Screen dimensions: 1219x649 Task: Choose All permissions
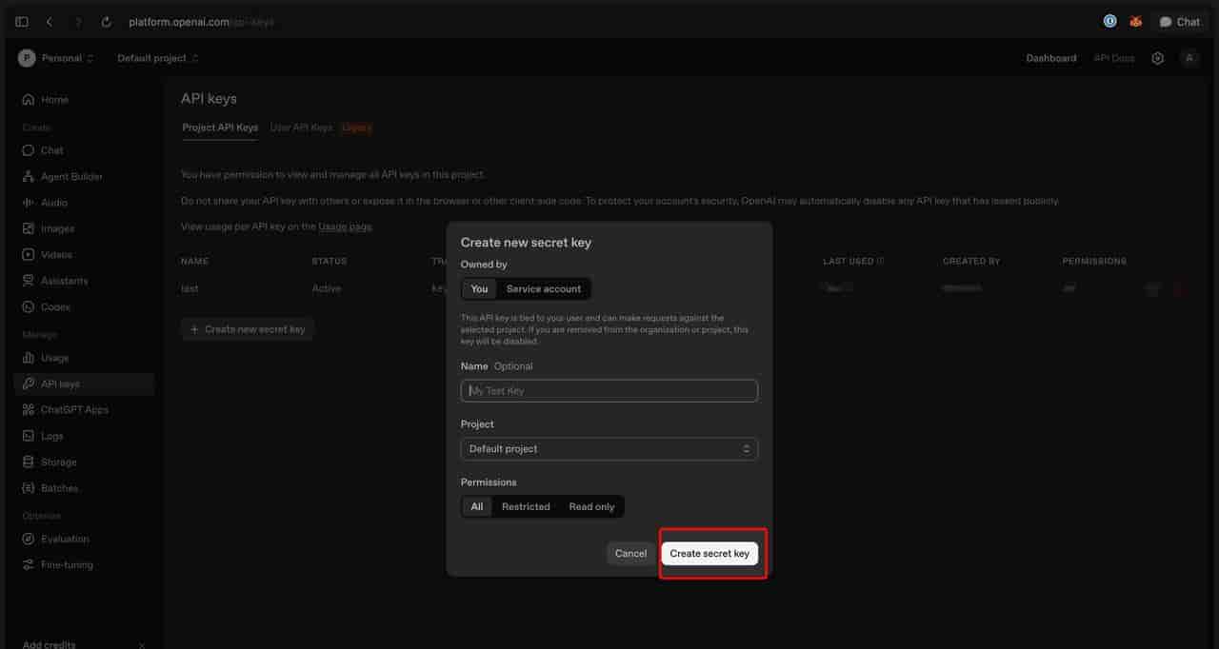click(477, 506)
